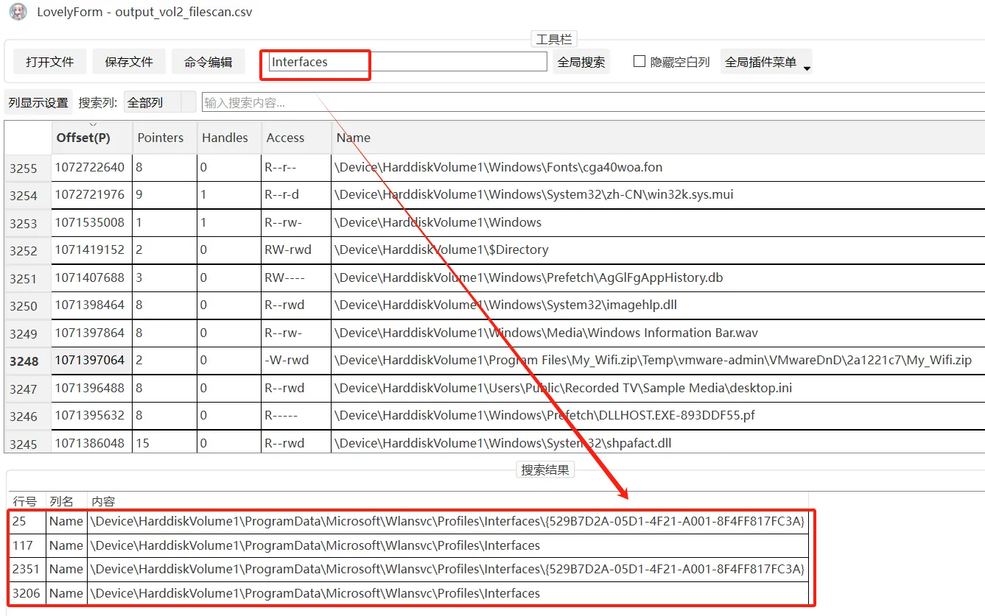Click the global search field containing Interfaces

tap(407, 62)
